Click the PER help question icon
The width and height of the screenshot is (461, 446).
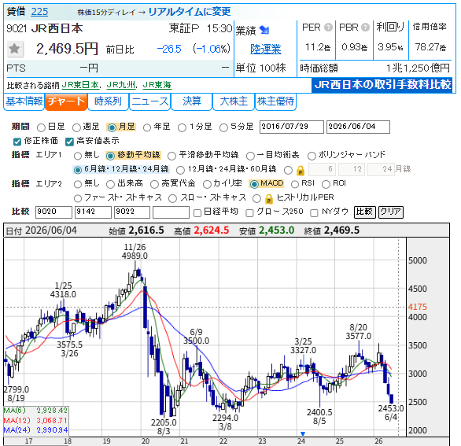click(x=328, y=28)
